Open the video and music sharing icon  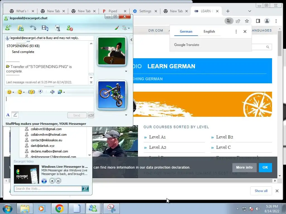(45, 28)
